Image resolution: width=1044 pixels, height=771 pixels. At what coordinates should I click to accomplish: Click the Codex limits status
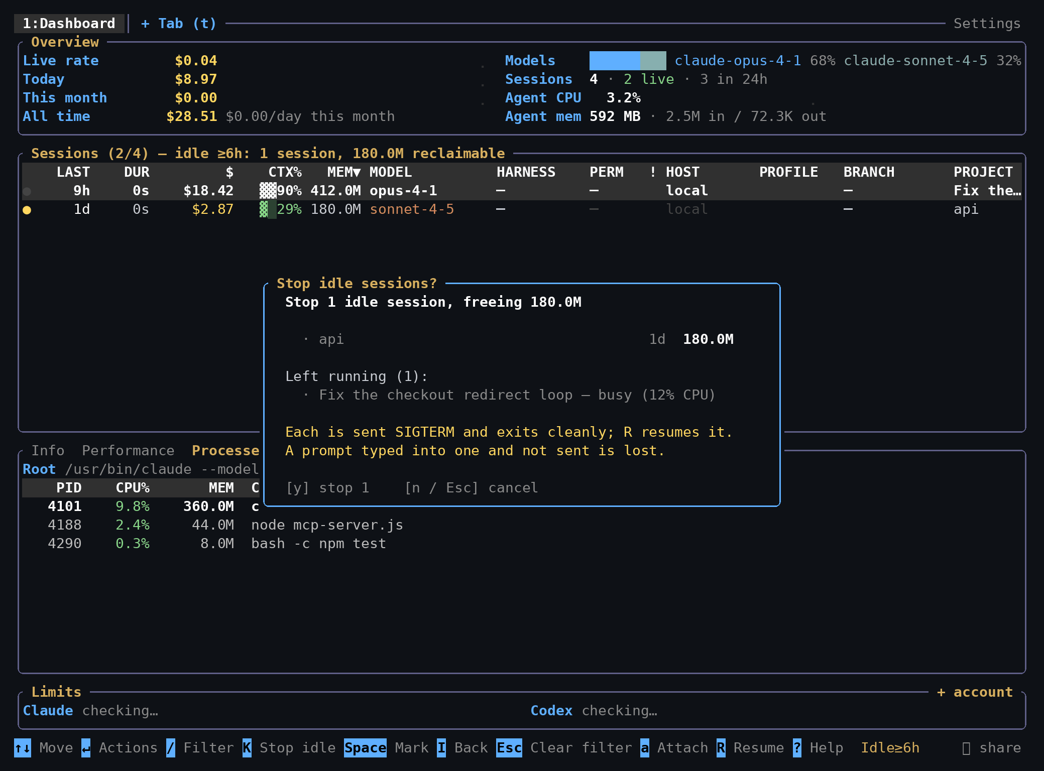[x=594, y=710]
